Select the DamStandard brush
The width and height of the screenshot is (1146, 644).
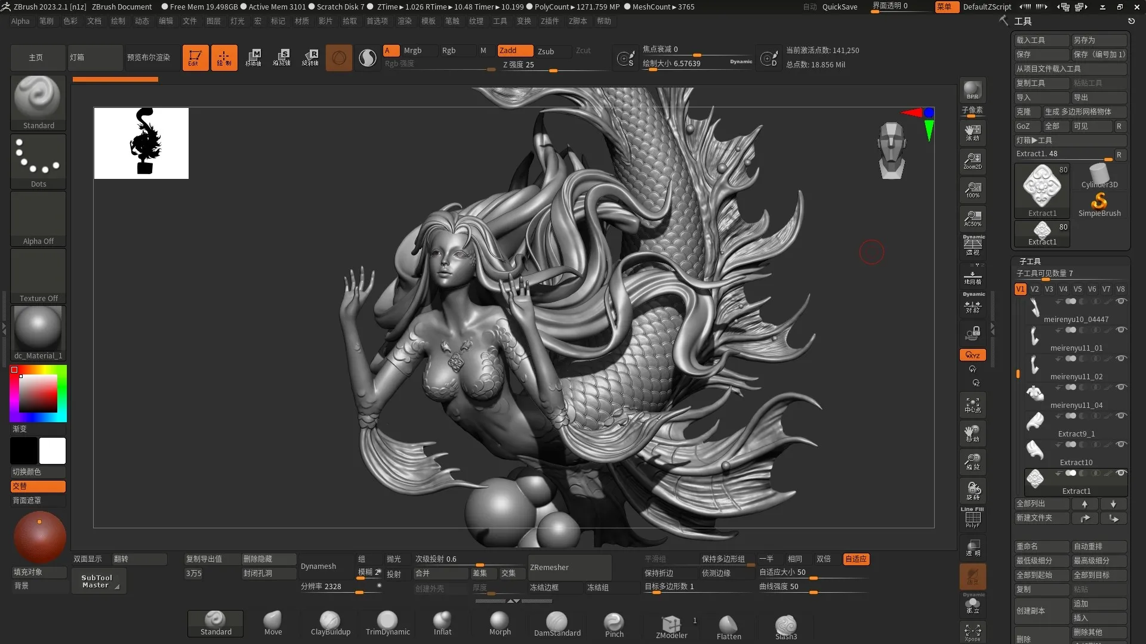557,624
